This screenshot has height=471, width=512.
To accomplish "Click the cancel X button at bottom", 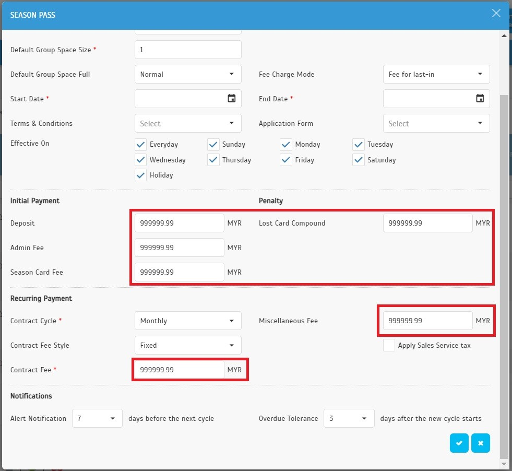I will coord(480,443).
